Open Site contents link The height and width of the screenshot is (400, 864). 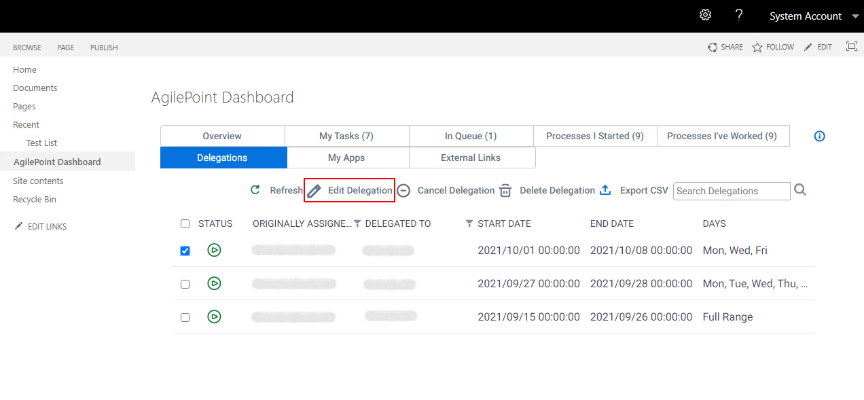click(x=38, y=181)
